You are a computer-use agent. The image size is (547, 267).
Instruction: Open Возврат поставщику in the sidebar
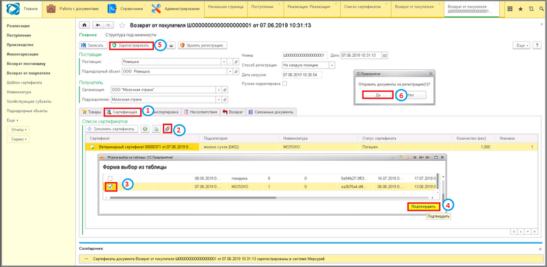(x=26, y=64)
